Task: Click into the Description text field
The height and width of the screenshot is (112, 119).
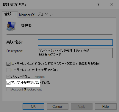Action: [x=75, y=53]
